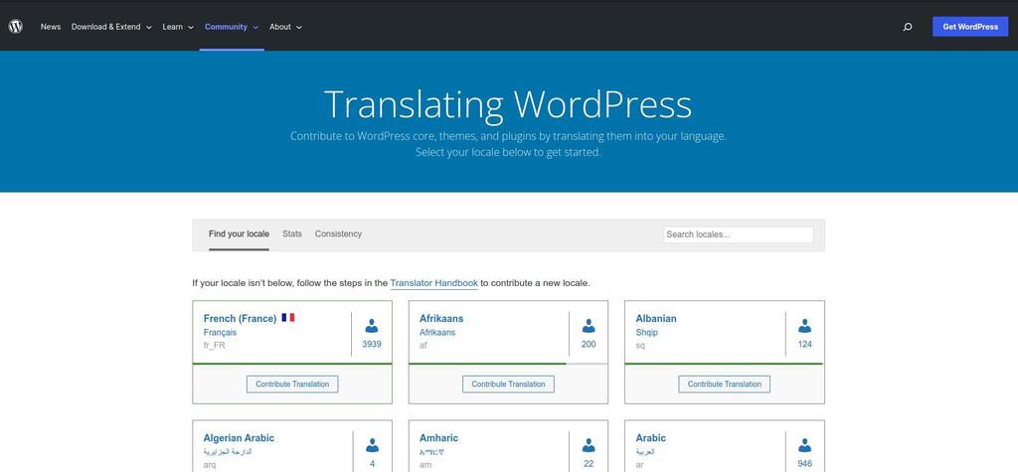Click Contribute Translation for Afrikaans
This screenshot has height=472, width=1018.
[x=508, y=384]
